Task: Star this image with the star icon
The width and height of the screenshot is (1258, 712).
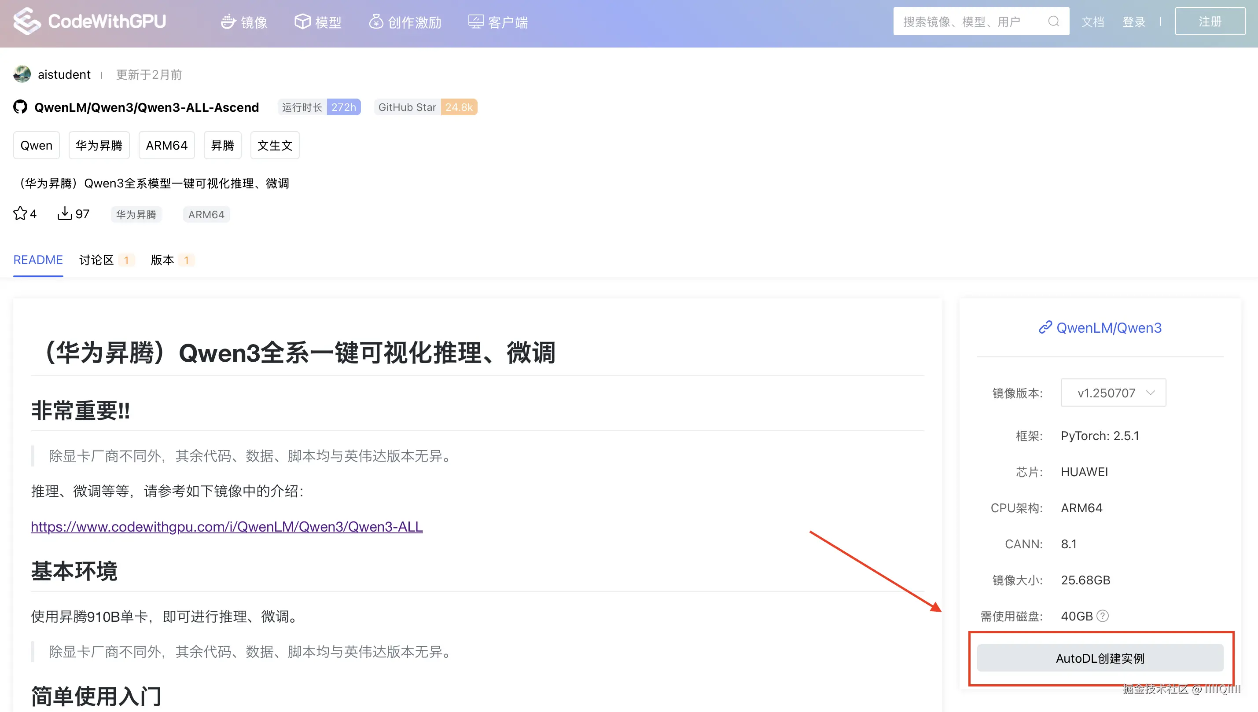Action: pyautogui.click(x=20, y=214)
